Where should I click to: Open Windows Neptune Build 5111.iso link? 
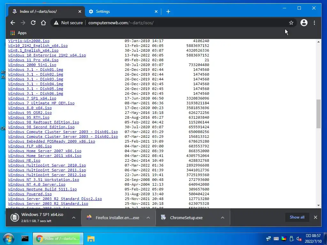(42, 189)
